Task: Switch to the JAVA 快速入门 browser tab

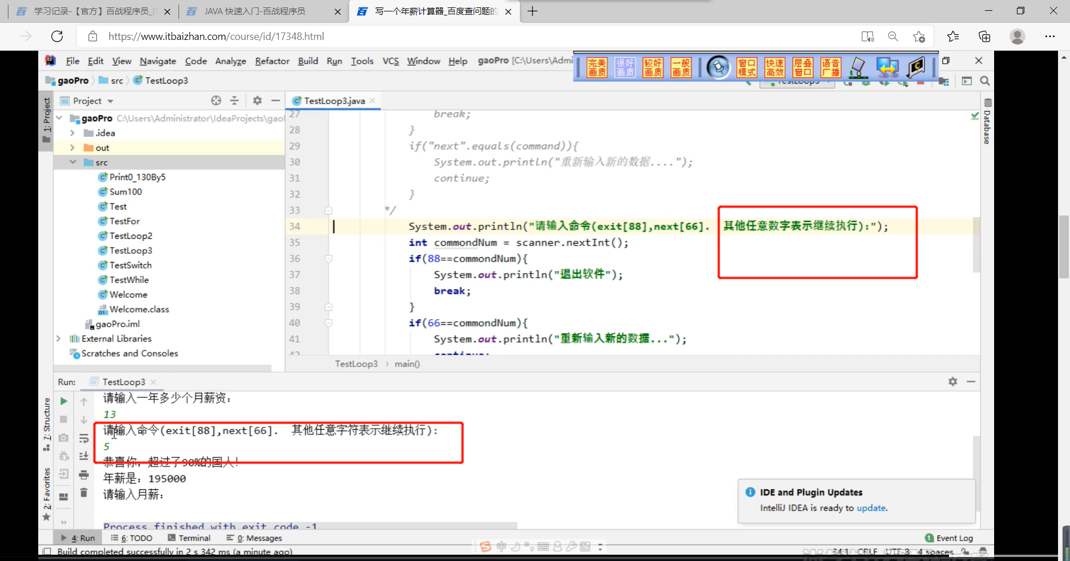Action: (263, 11)
